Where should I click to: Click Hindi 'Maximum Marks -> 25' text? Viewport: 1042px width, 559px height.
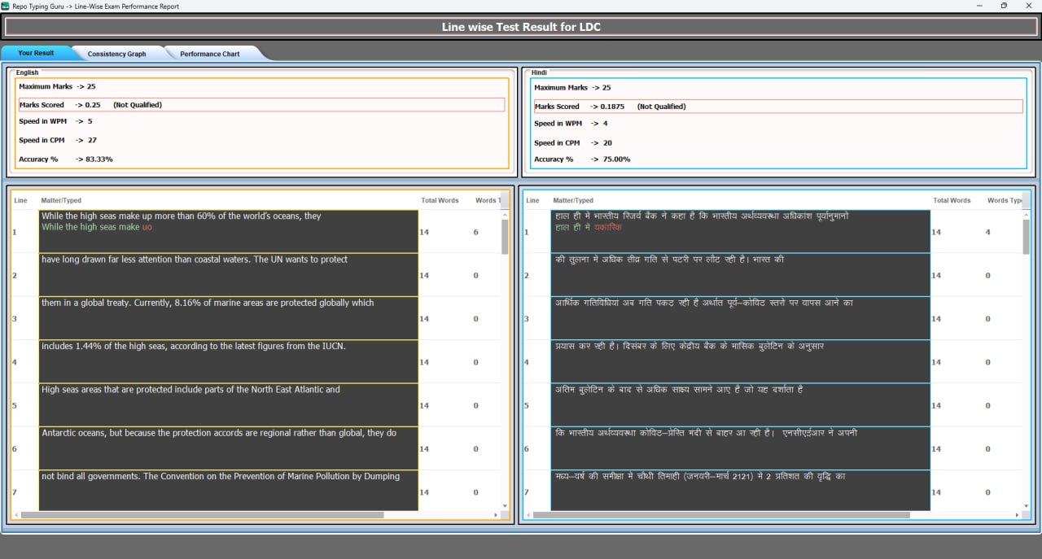(x=572, y=88)
